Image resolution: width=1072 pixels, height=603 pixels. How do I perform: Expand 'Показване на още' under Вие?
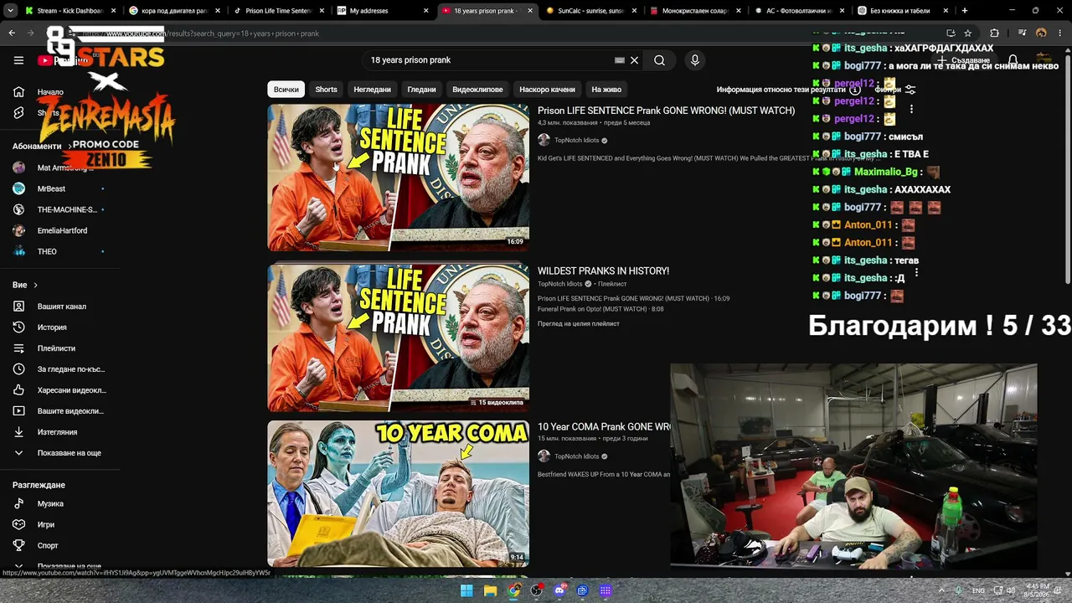(x=57, y=453)
